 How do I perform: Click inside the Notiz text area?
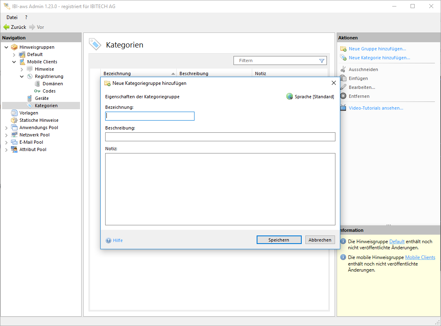220,189
